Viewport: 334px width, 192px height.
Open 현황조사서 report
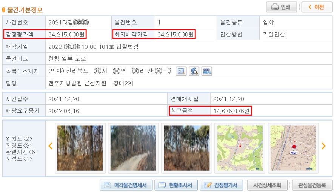176,185
